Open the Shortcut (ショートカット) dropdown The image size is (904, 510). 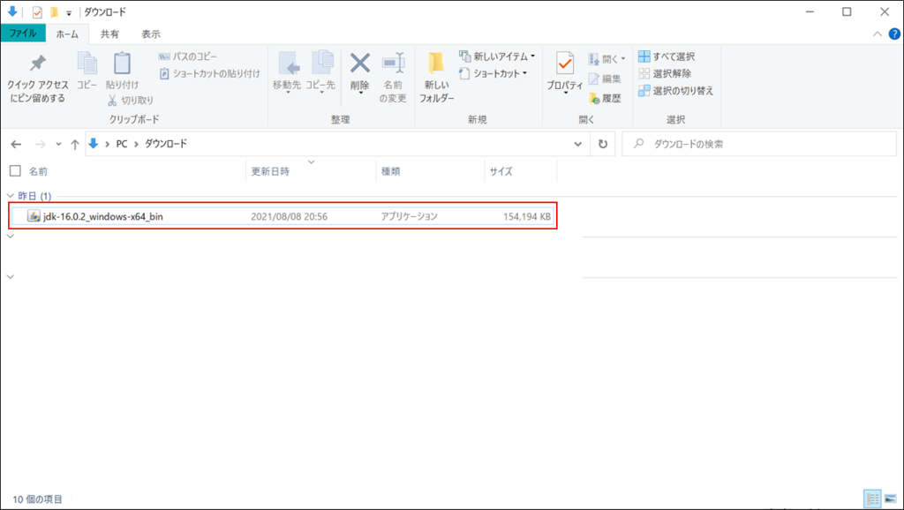coord(493,74)
